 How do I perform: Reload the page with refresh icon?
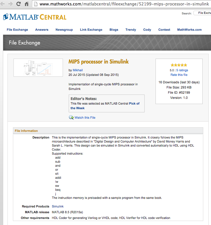click(18, 4)
